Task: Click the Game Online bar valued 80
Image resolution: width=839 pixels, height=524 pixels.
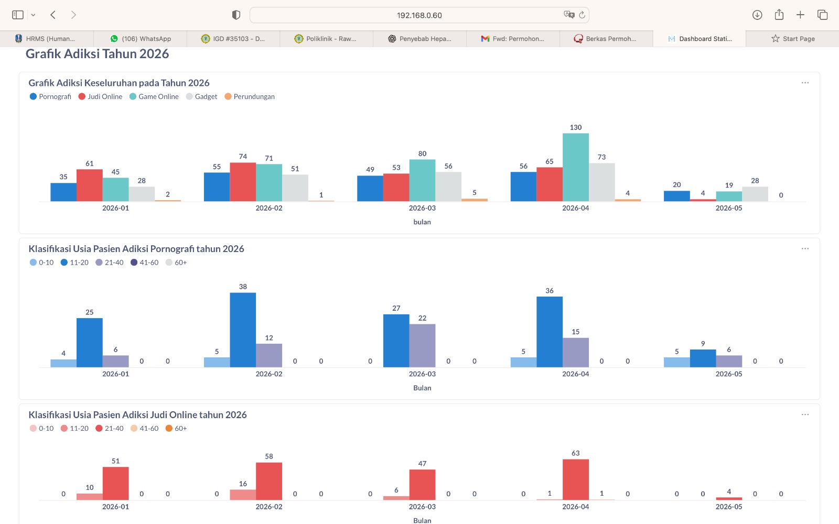Action: (x=422, y=180)
